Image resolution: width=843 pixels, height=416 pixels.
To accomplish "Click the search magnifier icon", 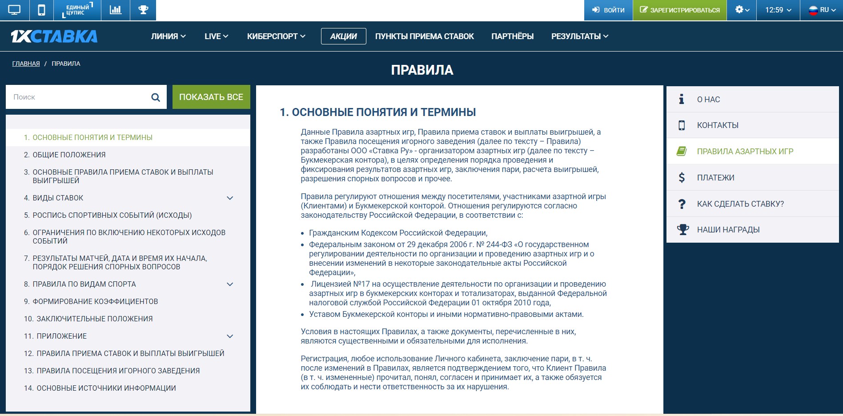I will pyautogui.click(x=156, y=97).
